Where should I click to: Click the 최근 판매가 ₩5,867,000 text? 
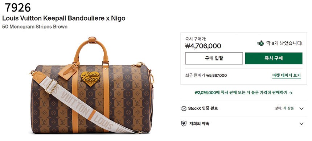click(206, 76)
